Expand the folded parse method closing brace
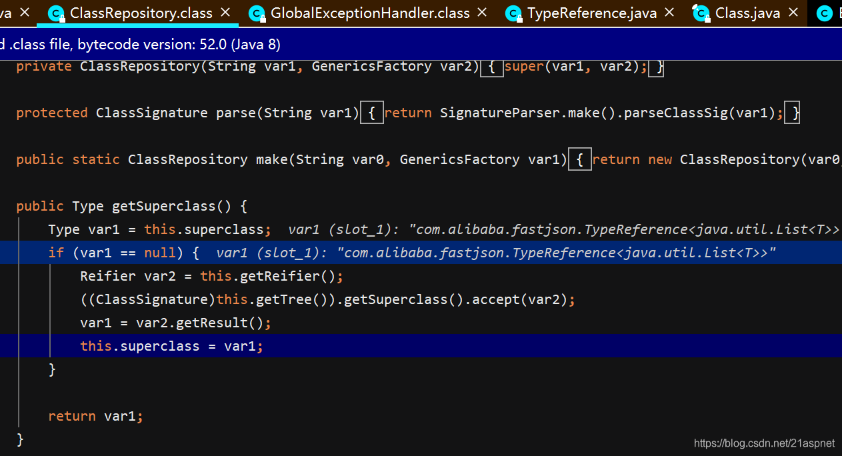Viewport: 842px width, 456px height. click(792, 113)
